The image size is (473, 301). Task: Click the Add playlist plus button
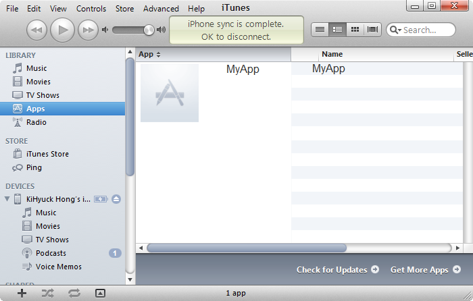22,293
